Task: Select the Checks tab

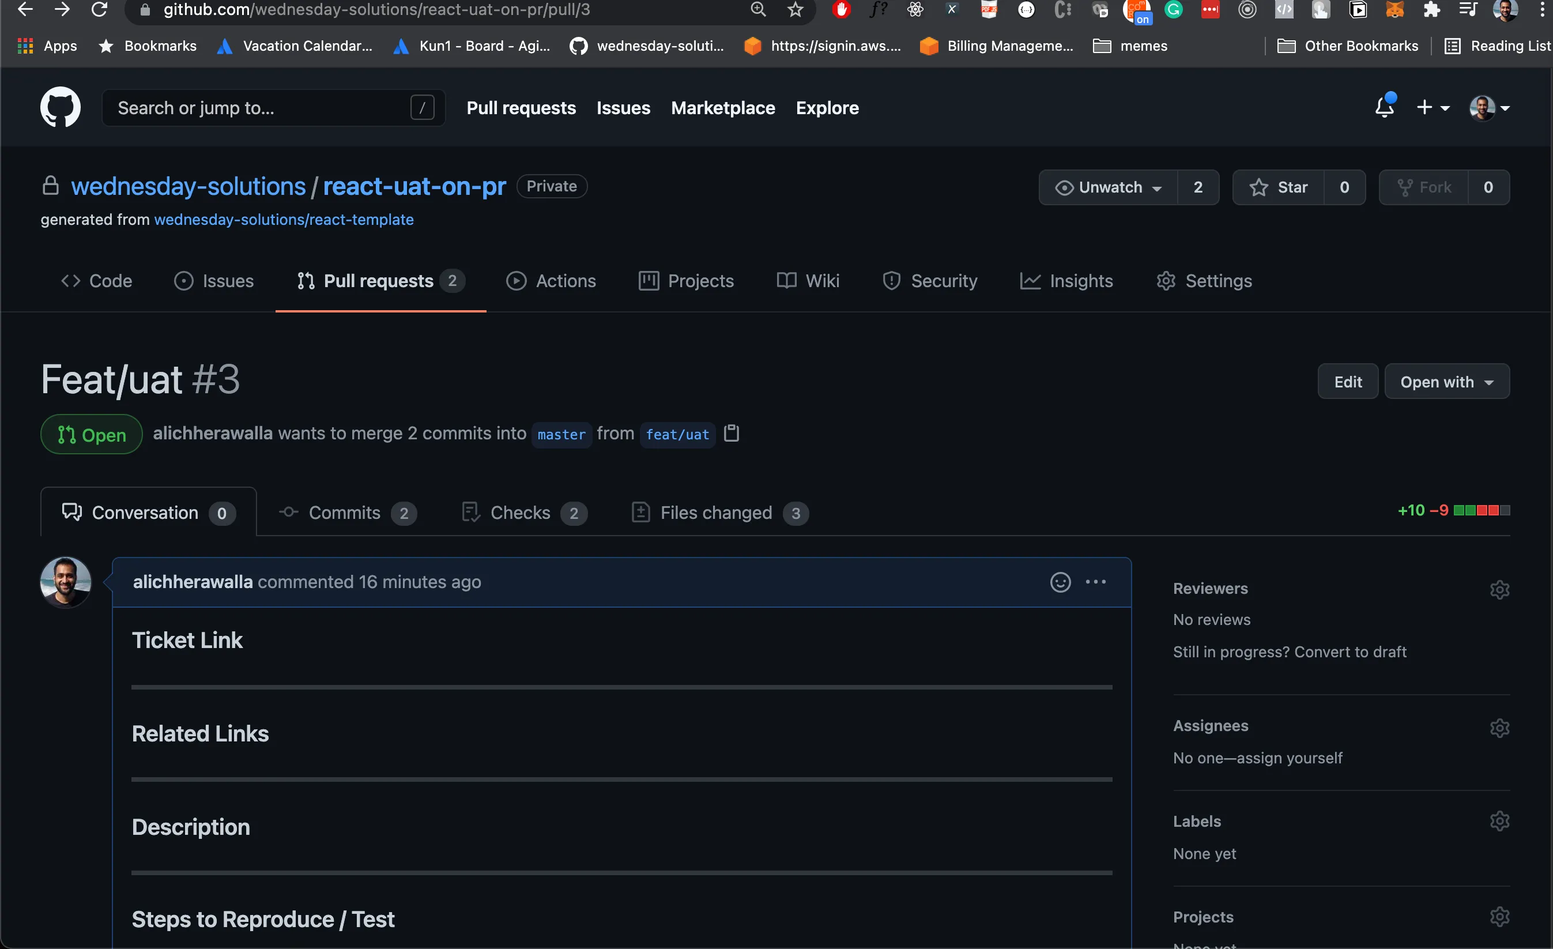Action: pos(524,512)
